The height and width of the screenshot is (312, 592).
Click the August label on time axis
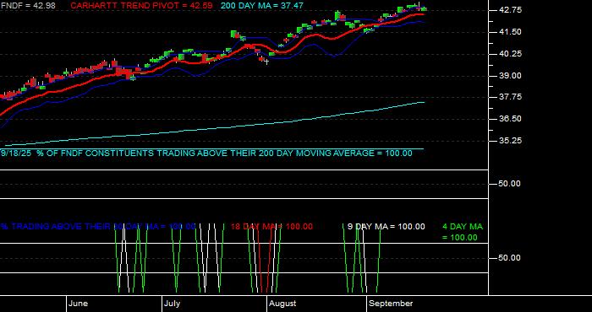click(x=282, y=304)
